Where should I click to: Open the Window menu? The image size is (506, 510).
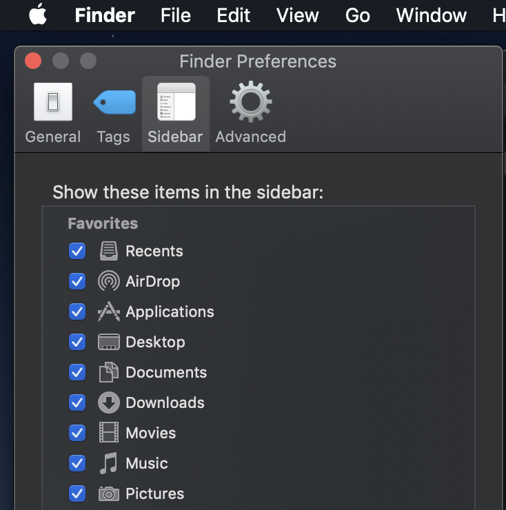click(431, 15)
